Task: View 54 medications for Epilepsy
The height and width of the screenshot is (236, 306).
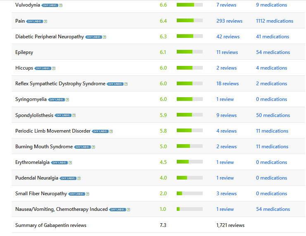Action: click(273, 52)
